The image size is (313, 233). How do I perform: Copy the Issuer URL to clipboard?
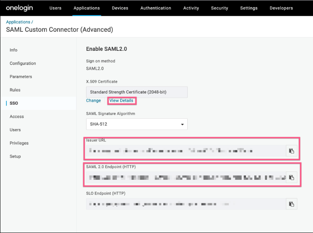click(x=291, y=151)
